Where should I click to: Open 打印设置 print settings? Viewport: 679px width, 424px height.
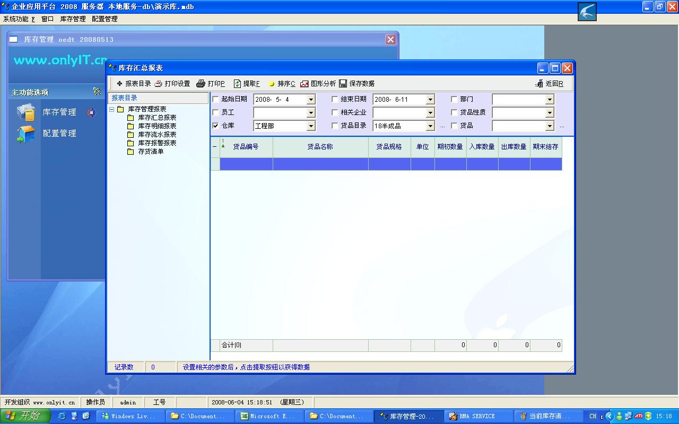[159, 84]
